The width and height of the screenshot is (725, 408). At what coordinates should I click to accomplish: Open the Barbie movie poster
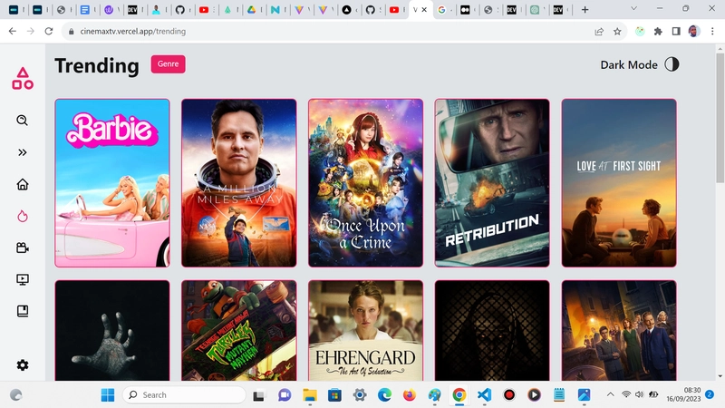[112, 183]
